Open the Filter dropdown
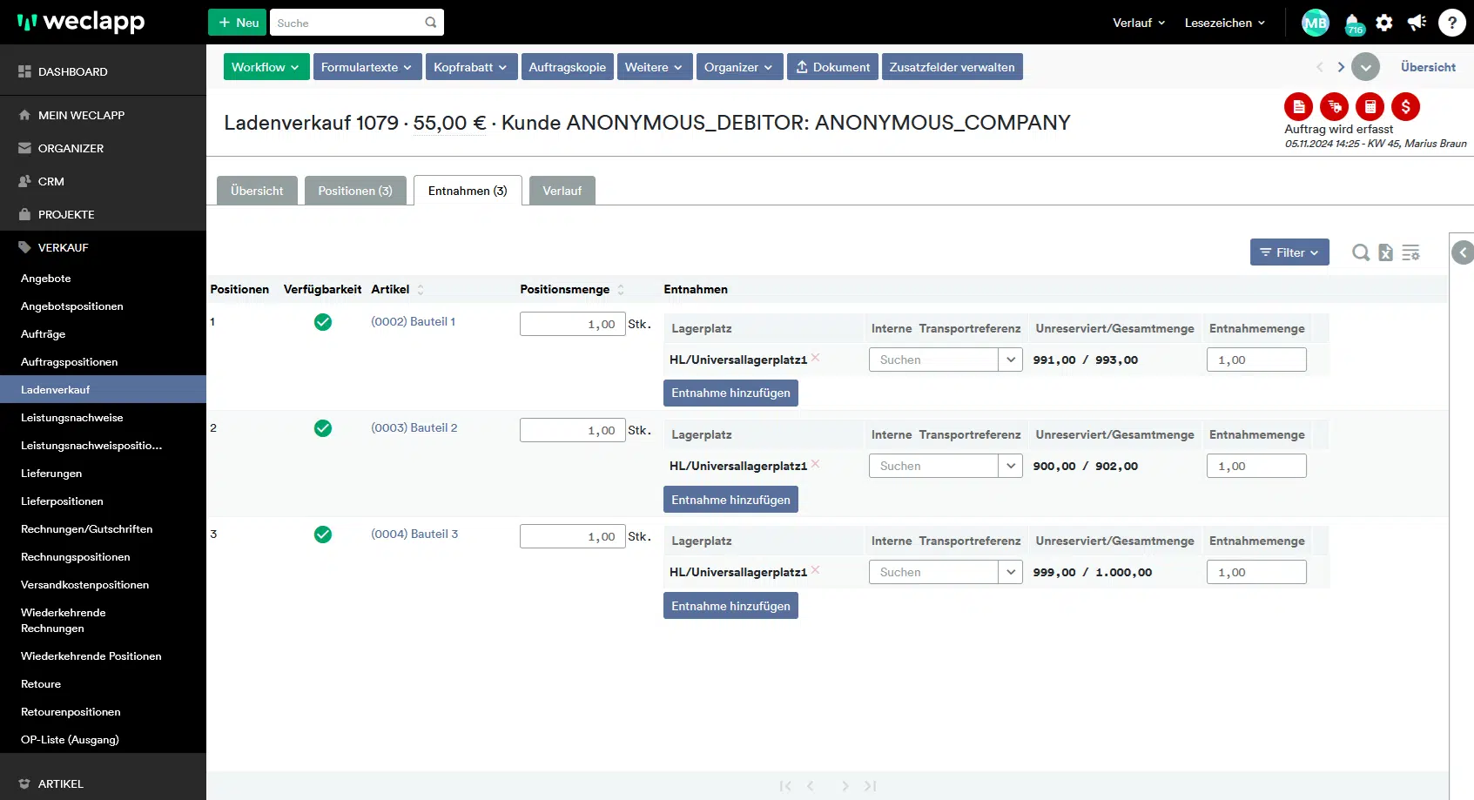 [1289, 252]
